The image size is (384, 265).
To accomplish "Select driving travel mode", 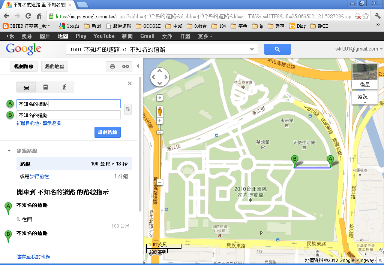I will [x=26, y=87].
